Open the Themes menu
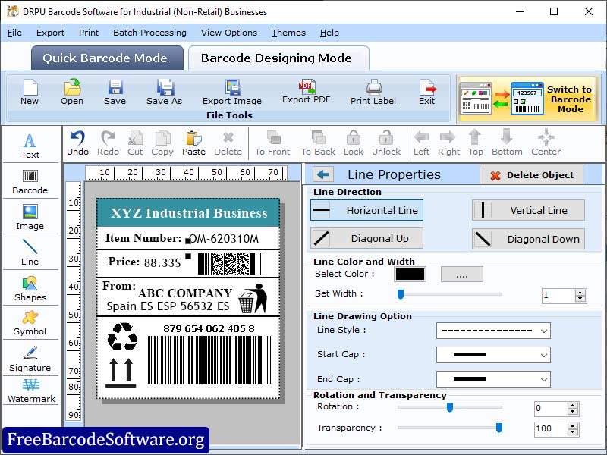Screen dimensions: 607x455 pos(288,33)
